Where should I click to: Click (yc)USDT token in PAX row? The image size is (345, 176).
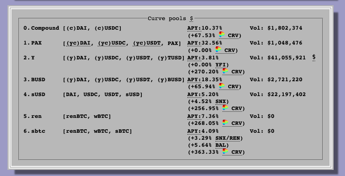point(147,43)
